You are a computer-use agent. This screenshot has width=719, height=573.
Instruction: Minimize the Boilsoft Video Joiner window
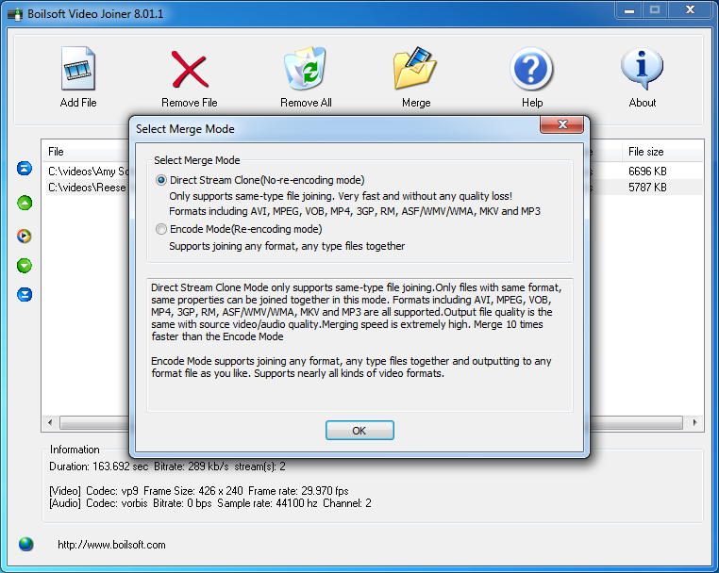pos(629,10)
